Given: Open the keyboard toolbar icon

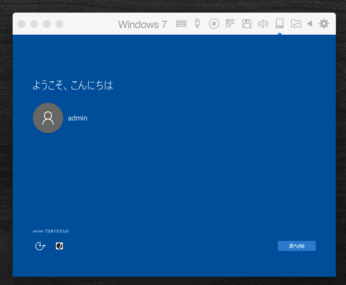Looking at the screenshot, I should [181, 24].
